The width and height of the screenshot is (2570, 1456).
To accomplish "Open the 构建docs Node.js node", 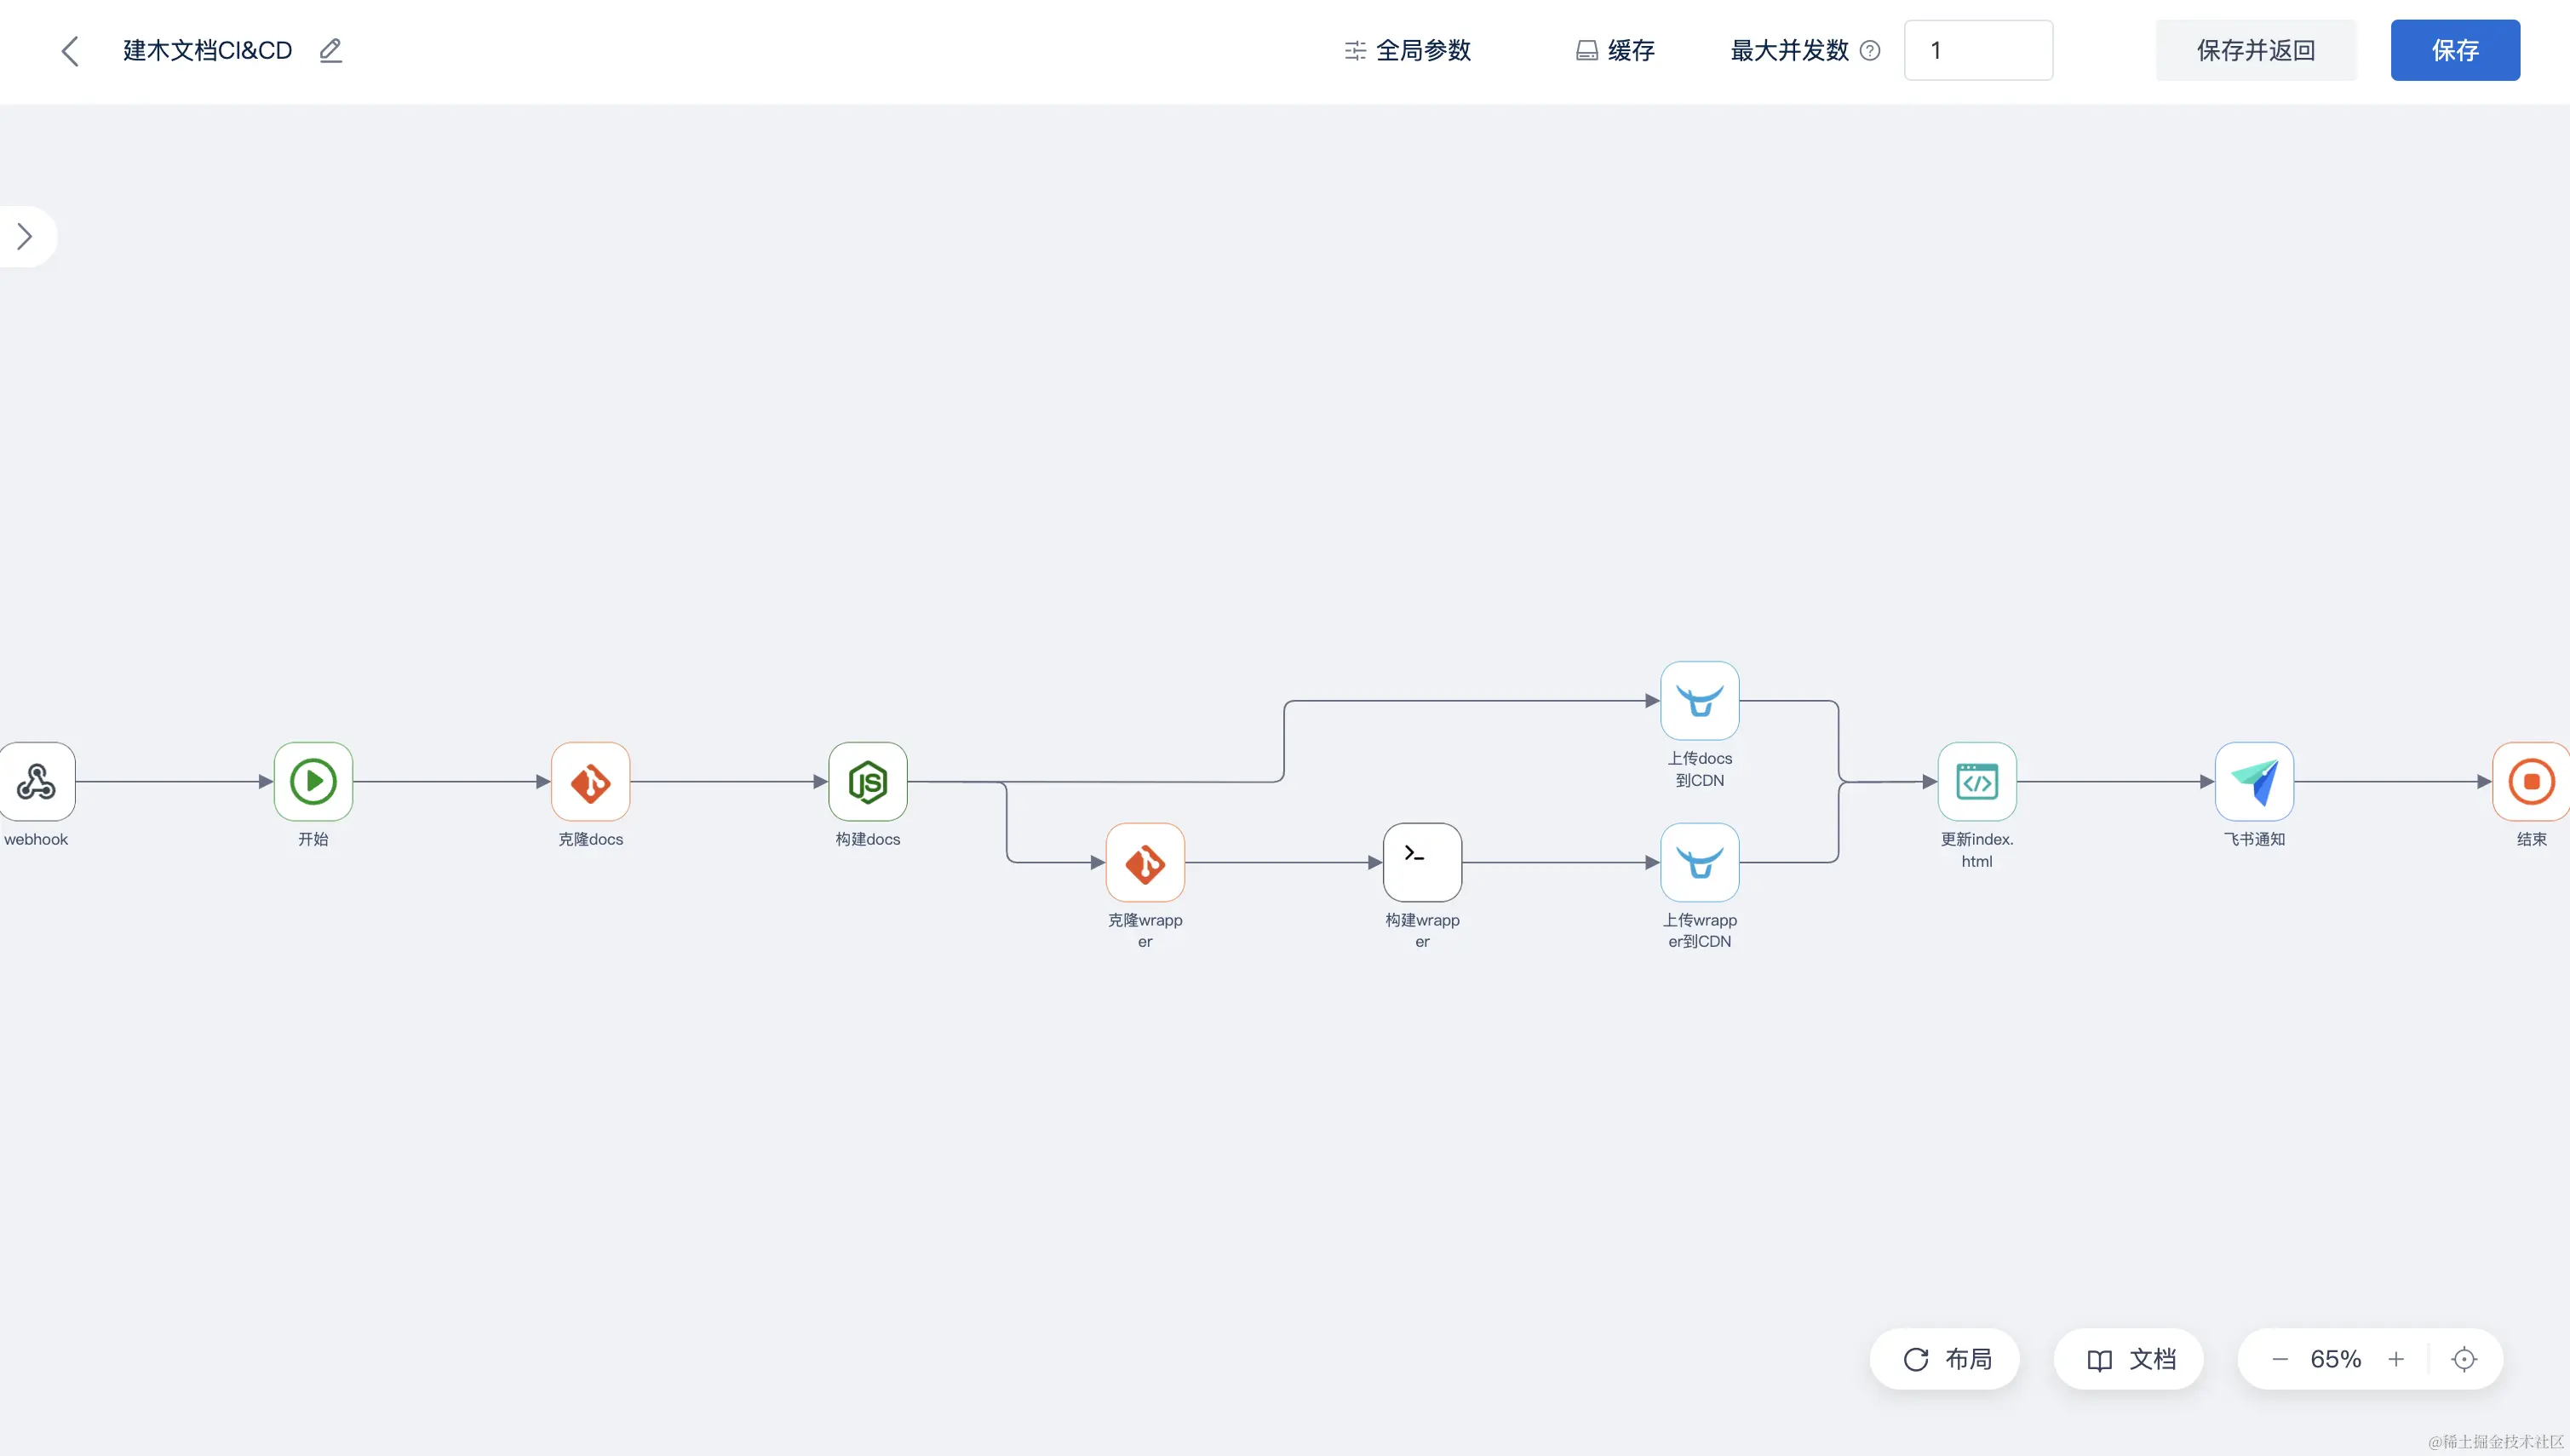I will tap(867, 781).
